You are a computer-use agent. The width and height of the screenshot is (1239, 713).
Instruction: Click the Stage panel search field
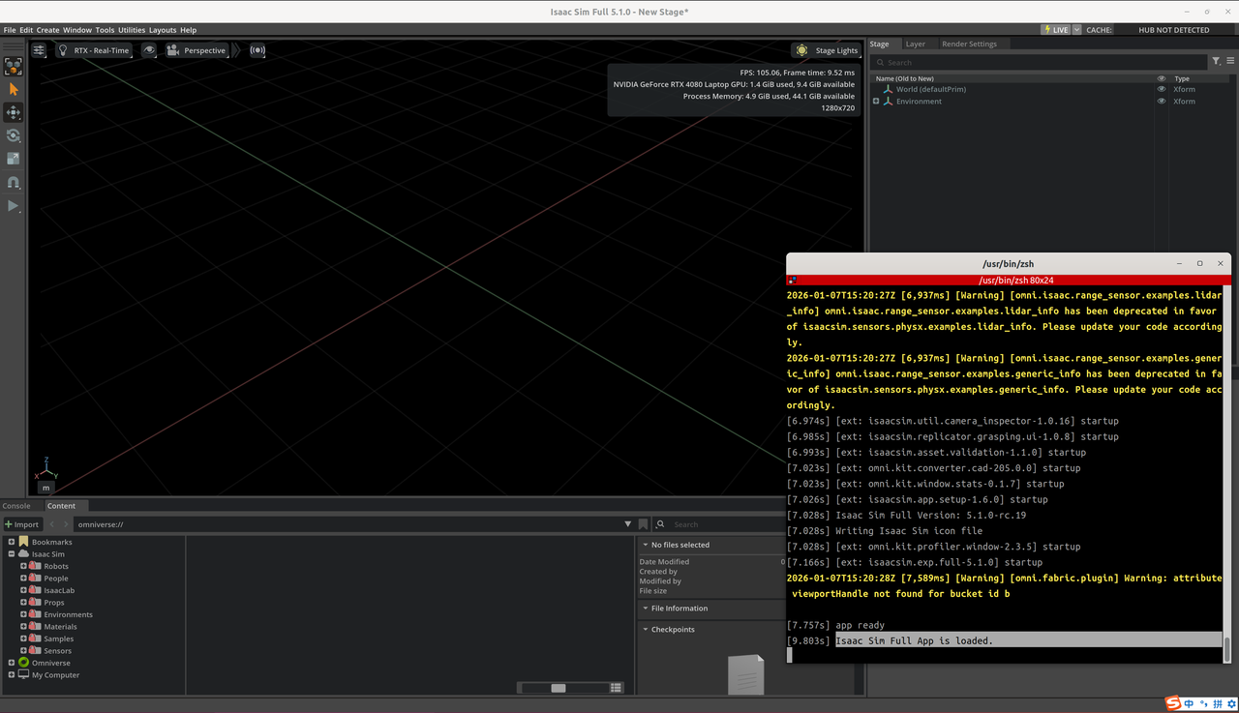click(x=1040, y=62)
